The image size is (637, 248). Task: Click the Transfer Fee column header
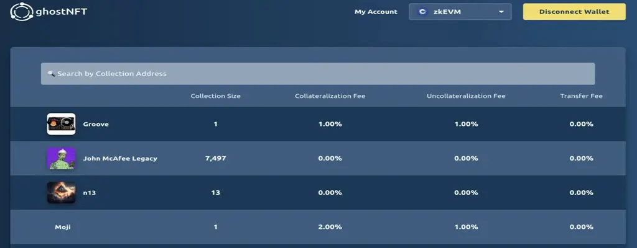pyautogui.click(x=582, y=96)
